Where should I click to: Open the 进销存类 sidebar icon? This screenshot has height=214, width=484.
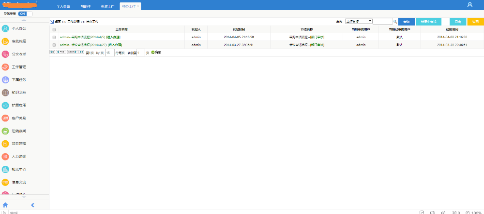pyautogui.click(x=5, y=131)
